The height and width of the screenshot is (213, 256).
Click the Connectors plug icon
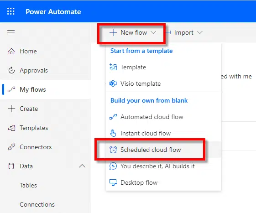[11, 147]
